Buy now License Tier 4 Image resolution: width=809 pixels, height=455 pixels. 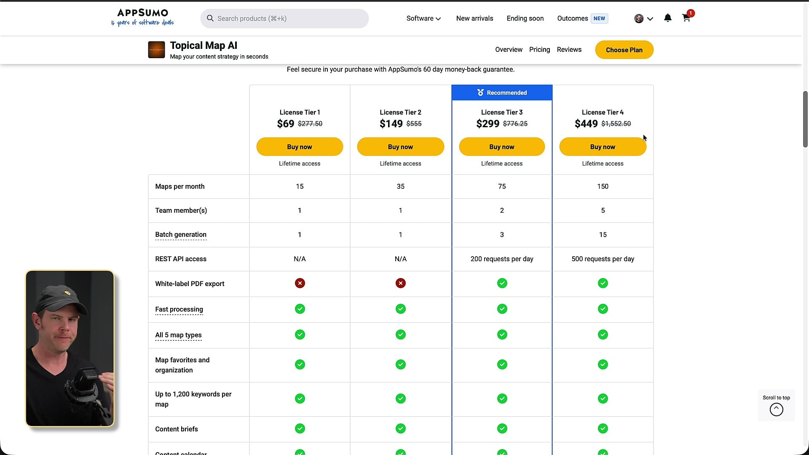coord(603,147)
